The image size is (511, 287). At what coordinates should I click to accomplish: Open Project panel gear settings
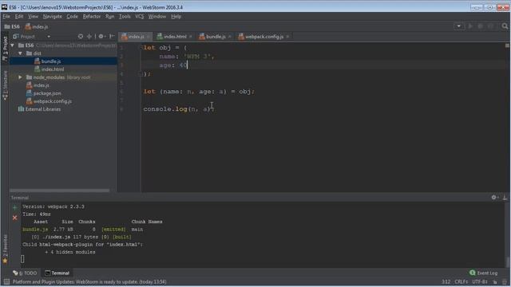click(x=101, y=37)
